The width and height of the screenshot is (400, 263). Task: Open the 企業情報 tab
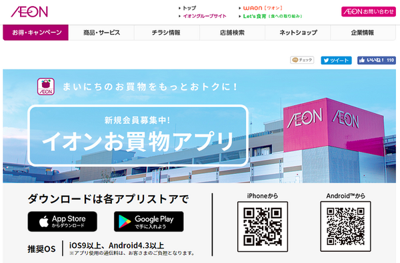coord(363,33)
